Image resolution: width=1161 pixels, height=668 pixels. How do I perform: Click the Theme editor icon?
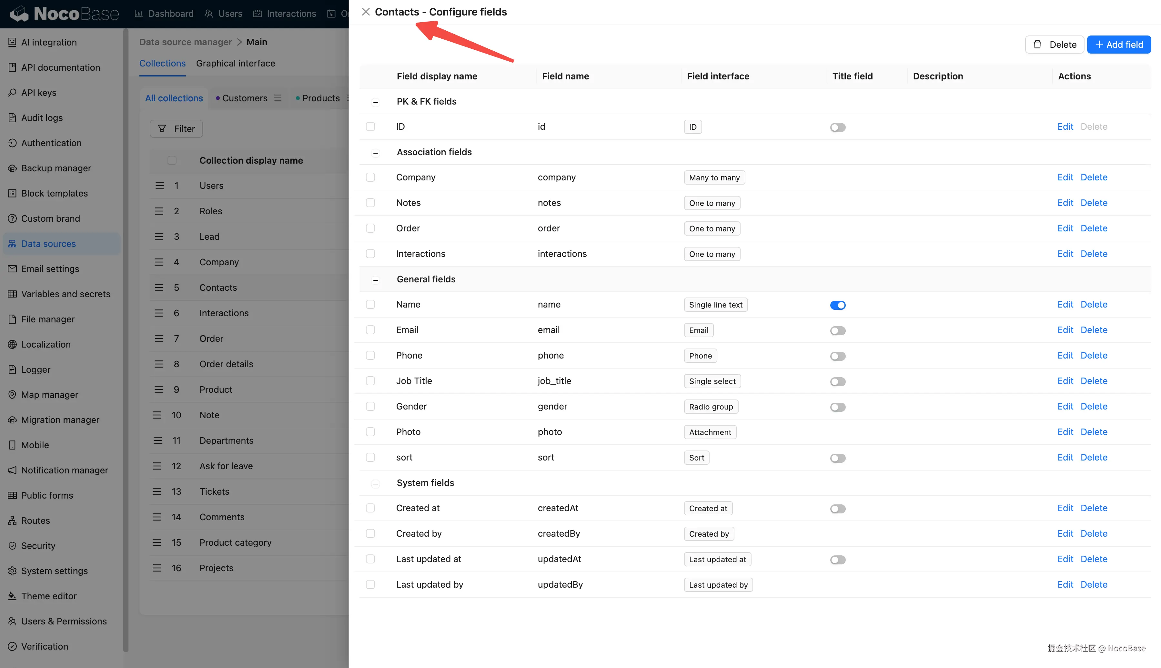tap(12, 596)
